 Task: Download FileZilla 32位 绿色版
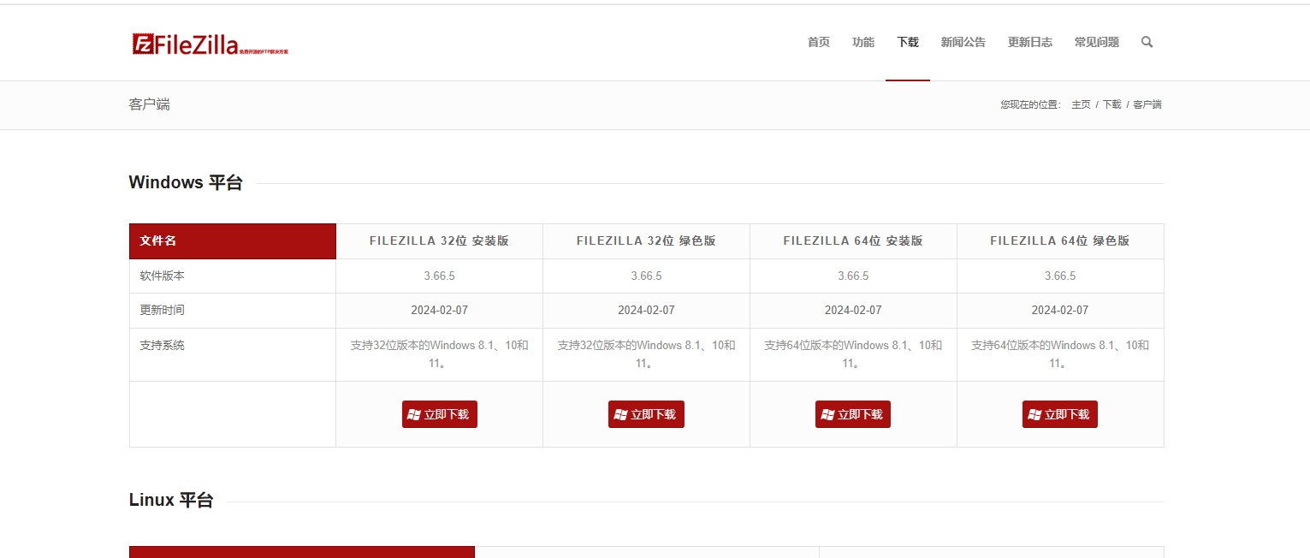(x=646, y=414)
